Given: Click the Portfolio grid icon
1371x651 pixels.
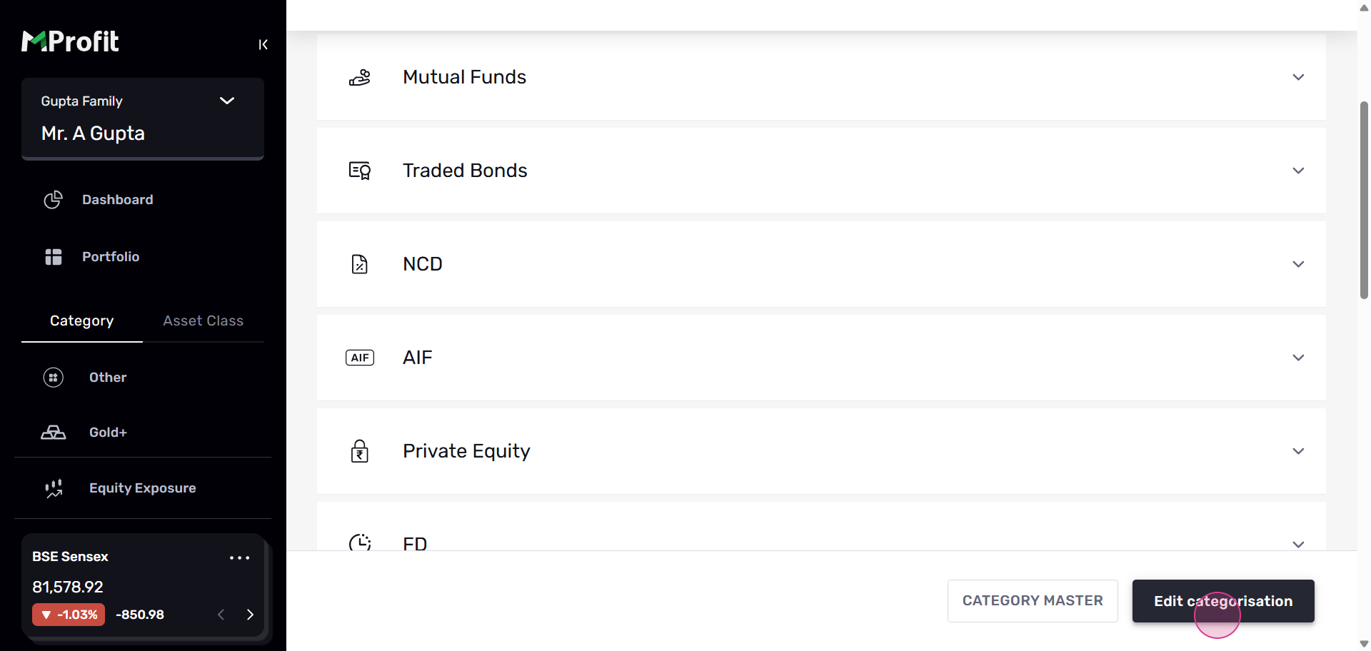Looking at the screenshot, I should click(54, 257).
